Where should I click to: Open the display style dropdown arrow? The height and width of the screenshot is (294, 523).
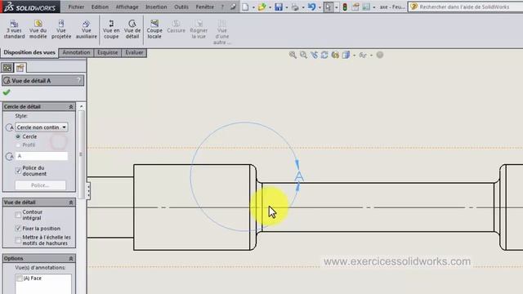coord(354,56)
